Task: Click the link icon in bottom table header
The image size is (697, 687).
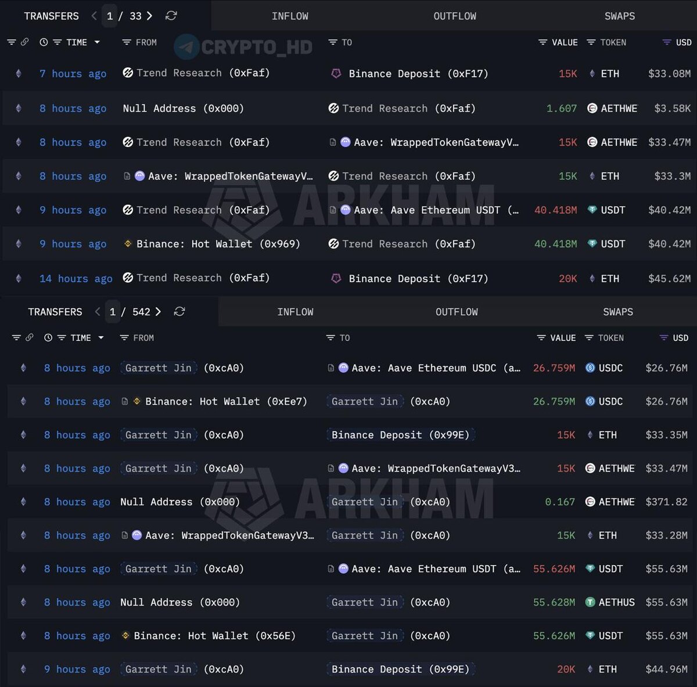Action: (x=29, y=338)
